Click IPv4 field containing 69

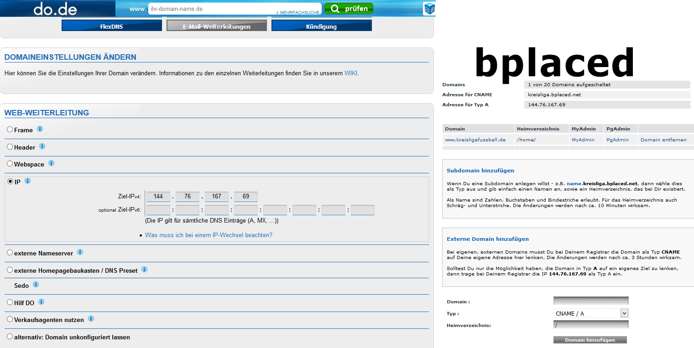[x=246, y=197]
